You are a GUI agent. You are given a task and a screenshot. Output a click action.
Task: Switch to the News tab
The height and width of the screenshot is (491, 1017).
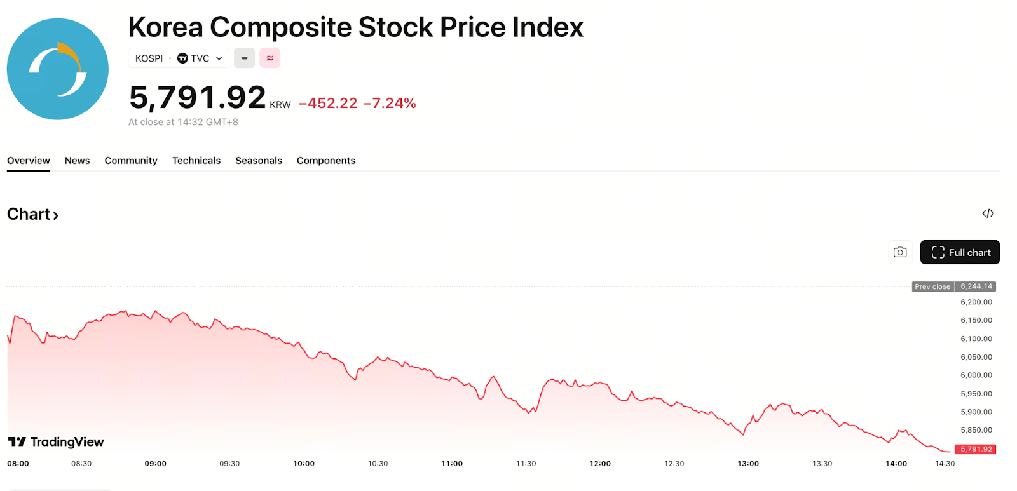[77, 161]
